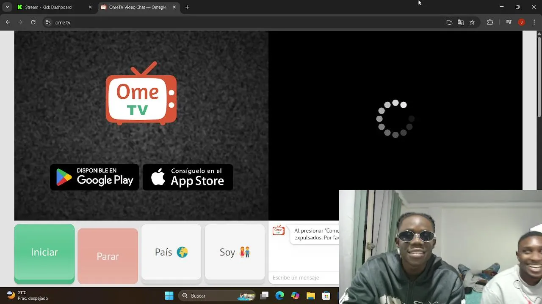542x304 pixels.
Task: Open the media controls icon
Action: pyautogui.click(x=509, y=22)
